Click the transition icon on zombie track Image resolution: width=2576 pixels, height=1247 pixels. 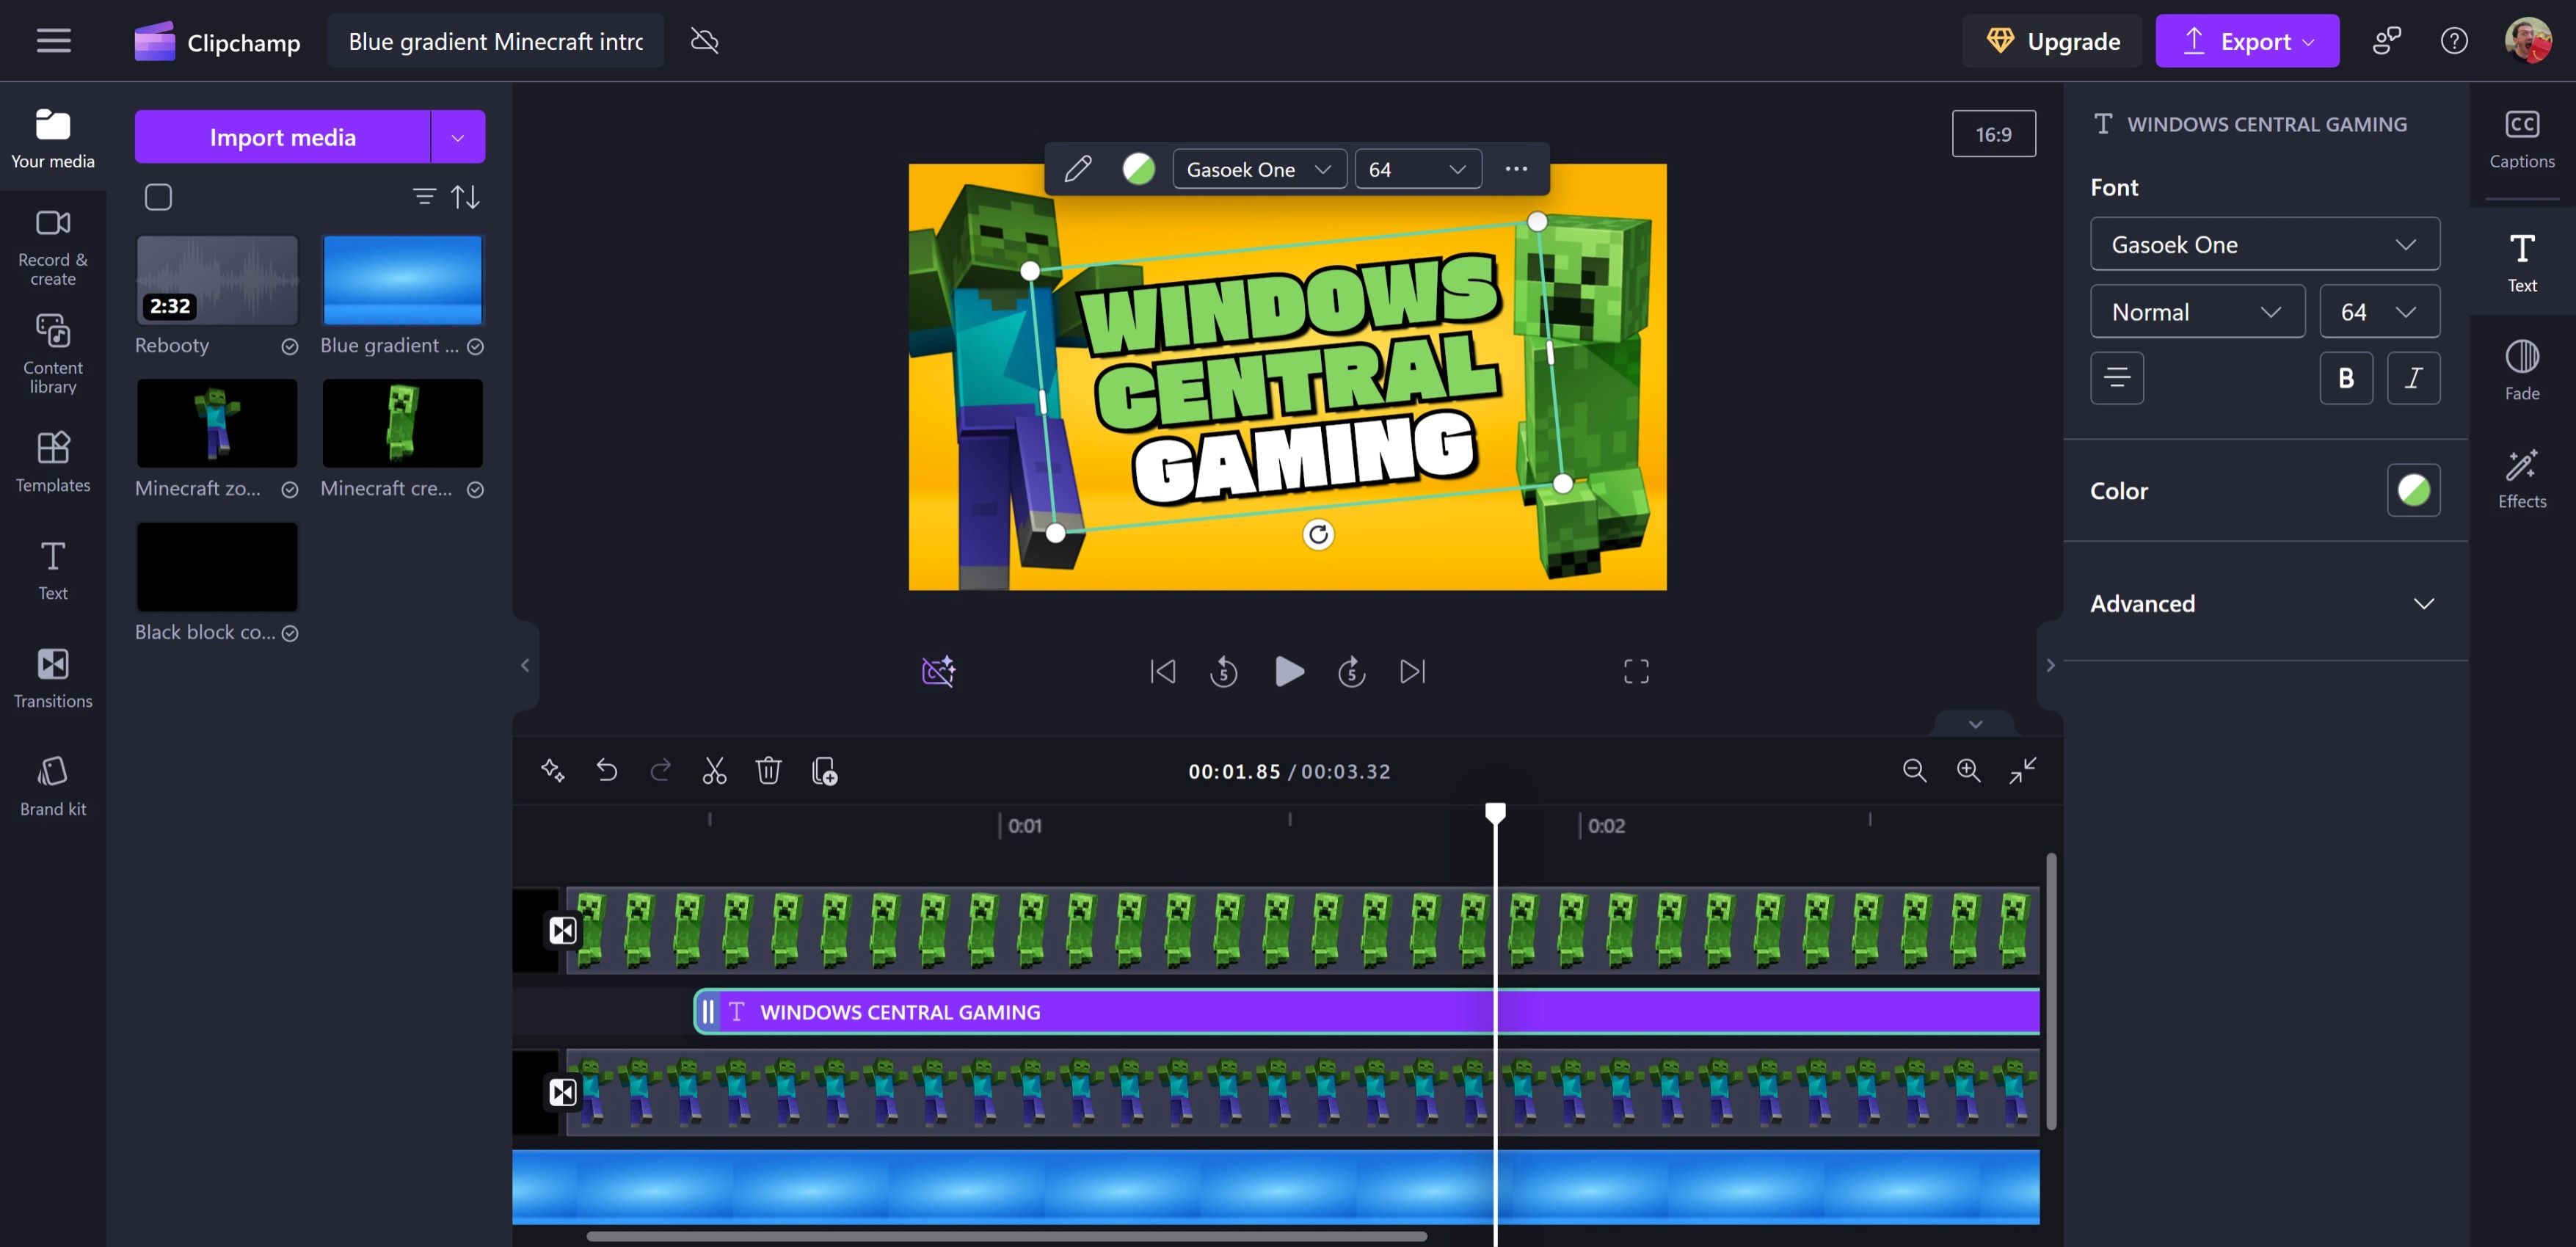point(563,1092)
